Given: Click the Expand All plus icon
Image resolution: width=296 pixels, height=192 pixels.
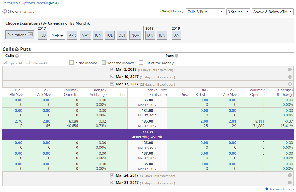Looking at the screenshot, I should pyautogui.click(x=5, y=63).
